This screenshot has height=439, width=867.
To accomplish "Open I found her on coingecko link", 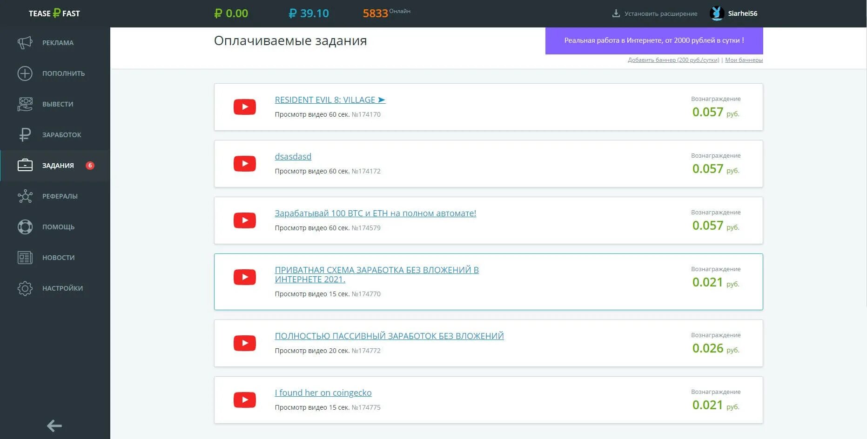I will click(323, 393).
